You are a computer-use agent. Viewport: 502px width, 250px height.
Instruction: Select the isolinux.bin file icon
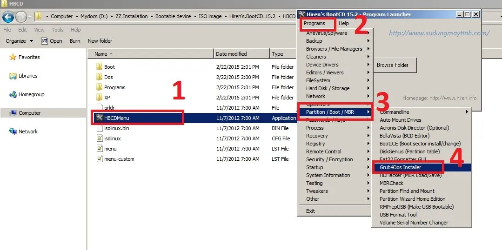pos(99,128)
